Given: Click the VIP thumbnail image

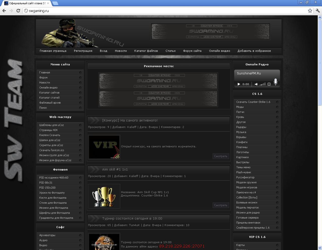Looking at the screenshot, I should coord(104,147).
